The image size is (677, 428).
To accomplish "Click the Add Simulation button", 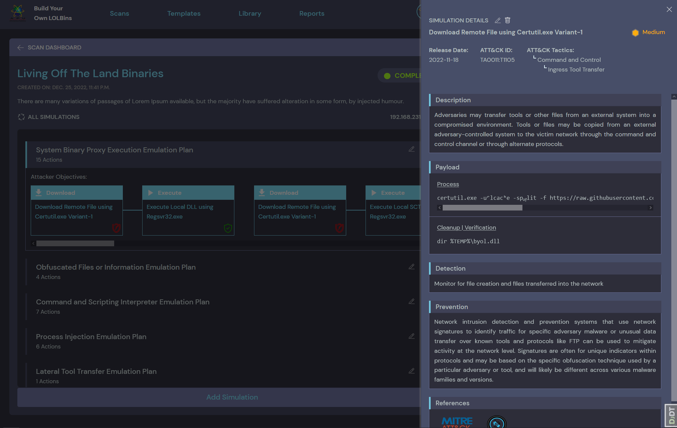I will coord(232,397).
